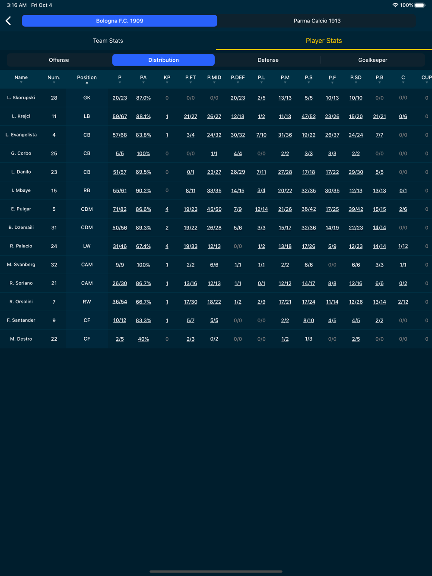Viewport: 432px width, 576px height.
Task: Sort by C crosses column header
Action: 403,79
